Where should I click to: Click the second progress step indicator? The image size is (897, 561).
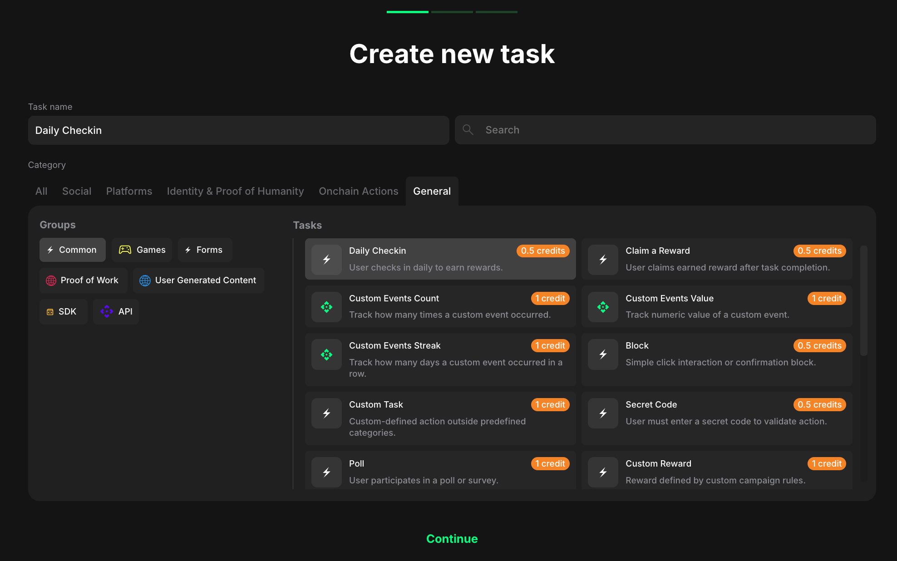[x=452, y=12]
